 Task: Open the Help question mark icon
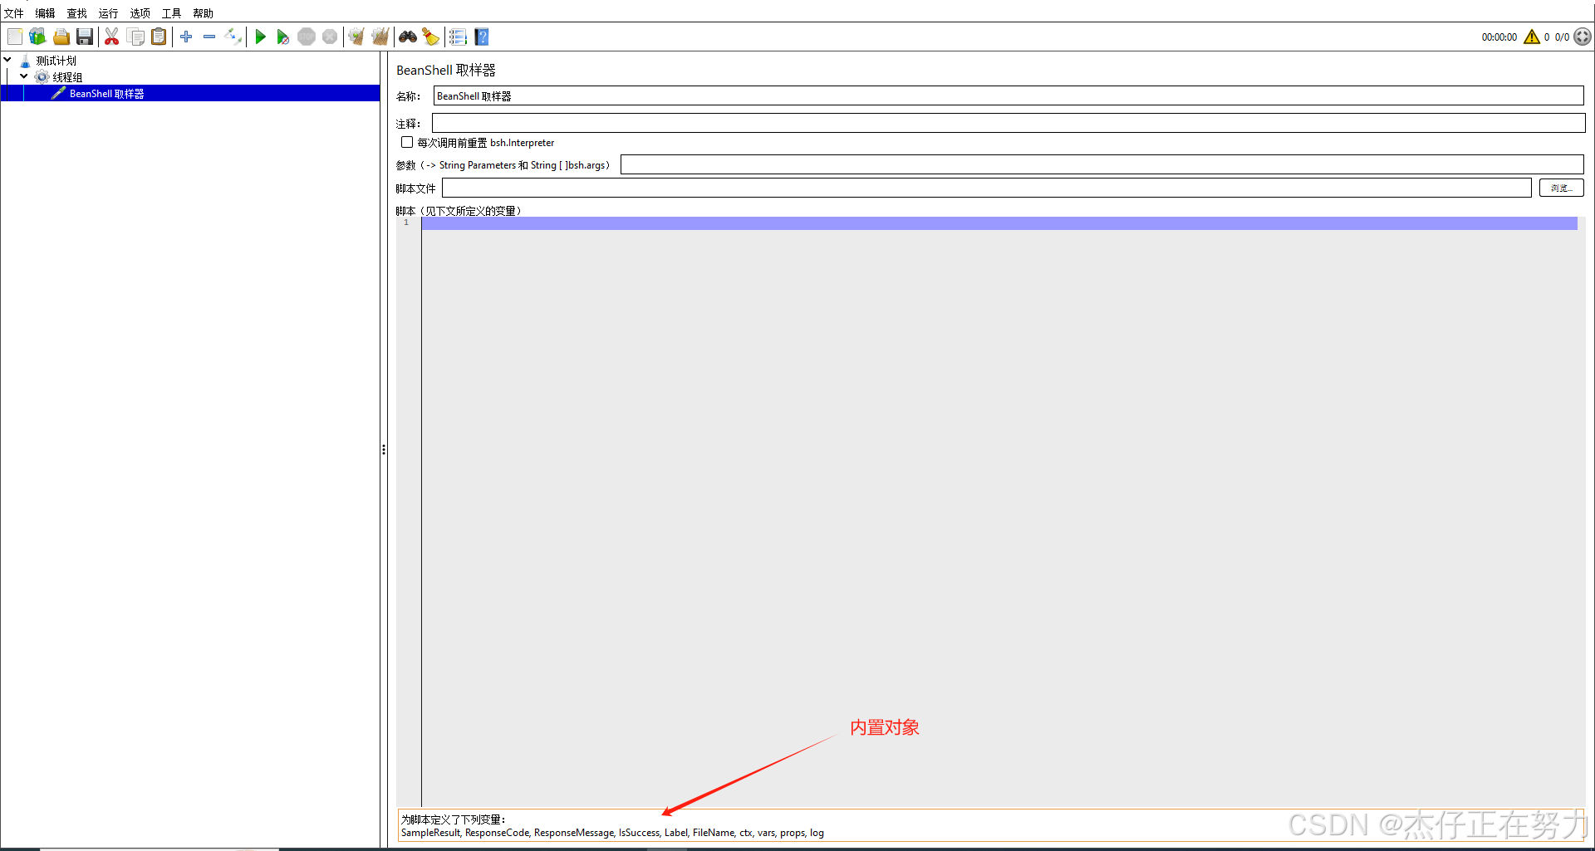click(482, 37)
